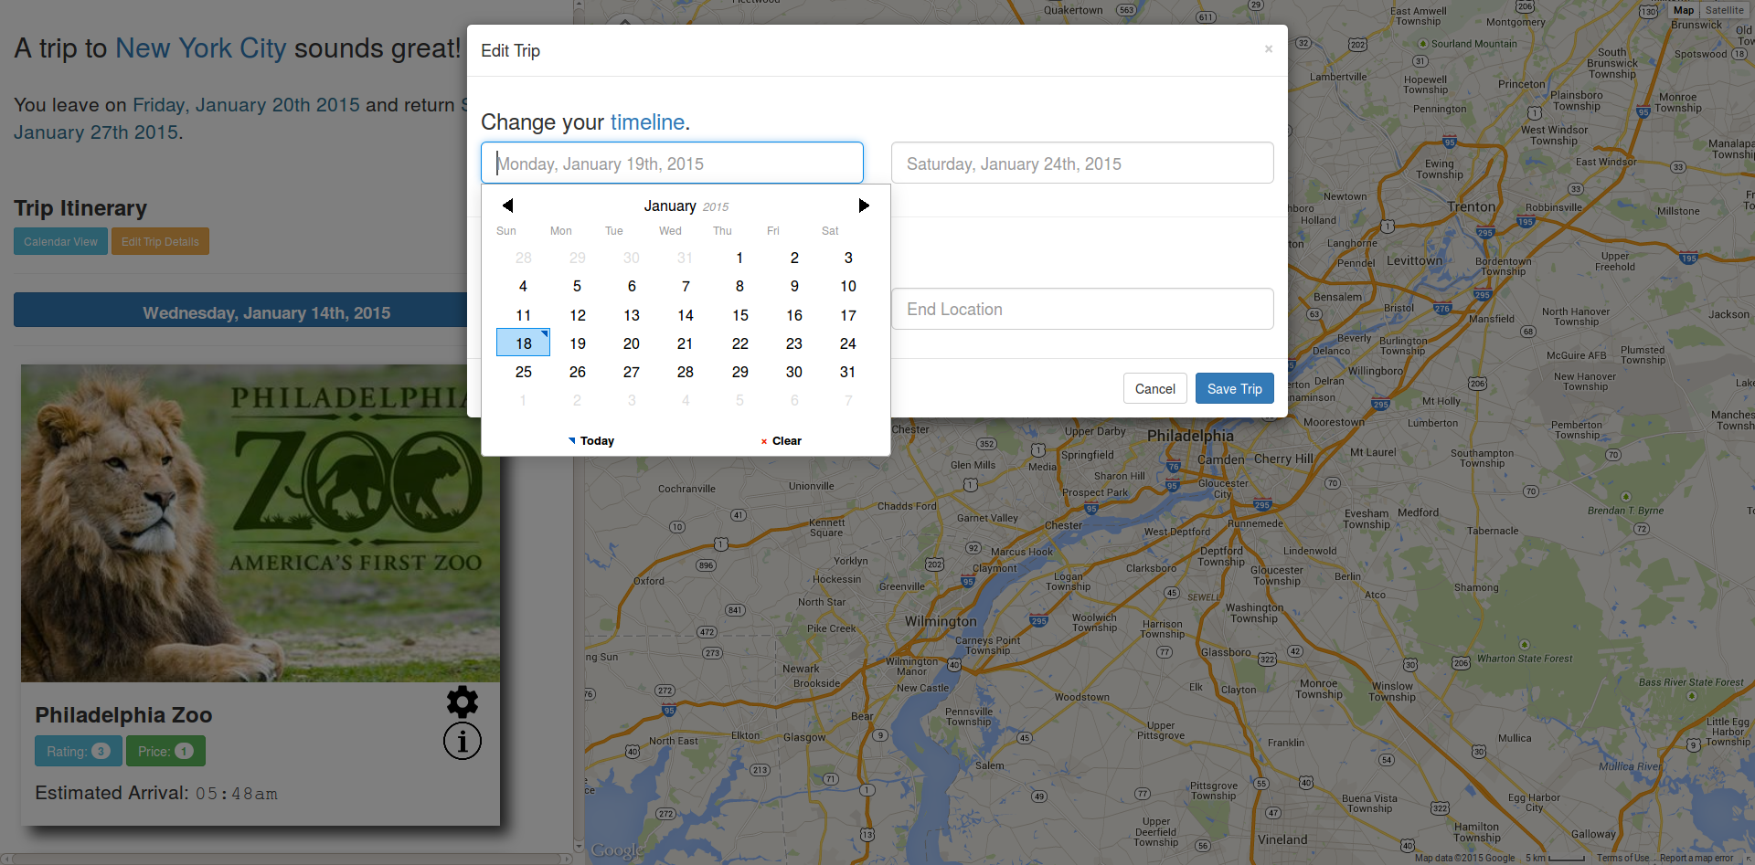Go to previous month in date picker

pos(508,206)
